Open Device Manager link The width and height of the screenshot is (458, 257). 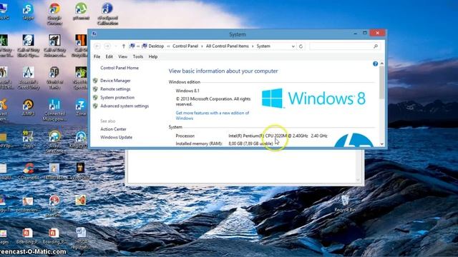[x=115, y=81]
